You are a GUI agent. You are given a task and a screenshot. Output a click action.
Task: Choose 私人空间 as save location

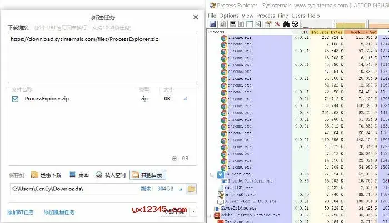click(111, 175)
